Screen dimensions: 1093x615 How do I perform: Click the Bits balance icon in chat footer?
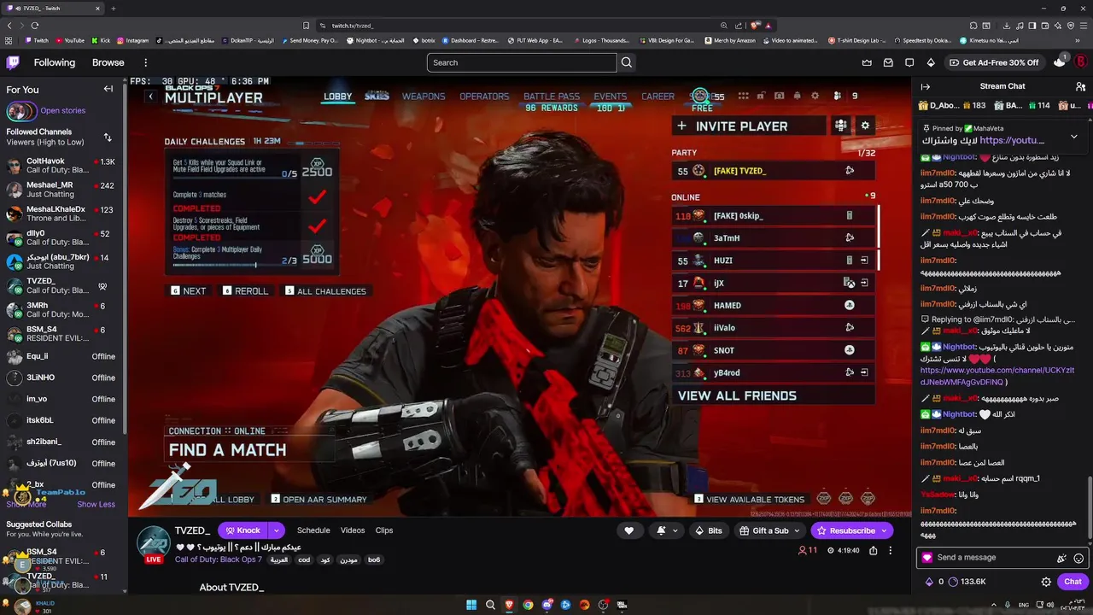tap(929, 582)
